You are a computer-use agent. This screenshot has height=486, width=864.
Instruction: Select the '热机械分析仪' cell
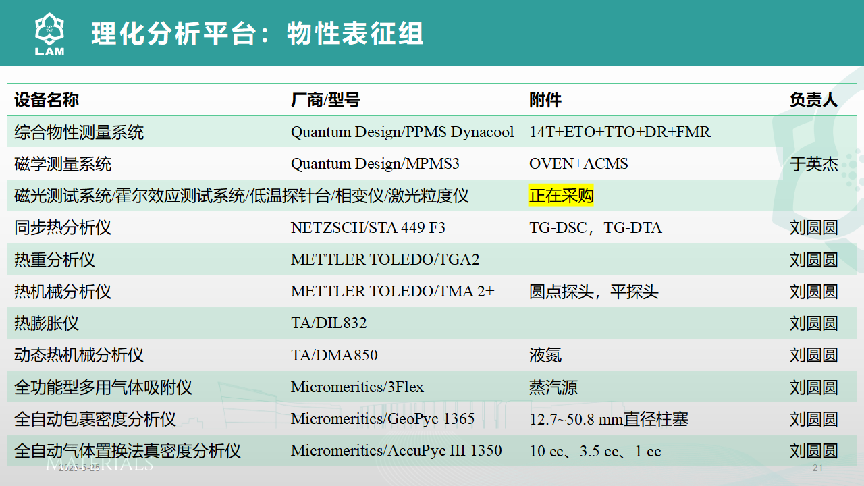pyautogui.click(x=63, y=292)
